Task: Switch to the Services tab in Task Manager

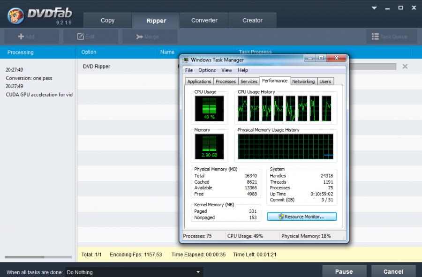Action: point(249,82)
